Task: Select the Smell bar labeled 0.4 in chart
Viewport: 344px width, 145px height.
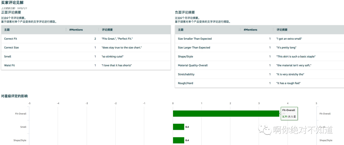Action: pos(178,127)
